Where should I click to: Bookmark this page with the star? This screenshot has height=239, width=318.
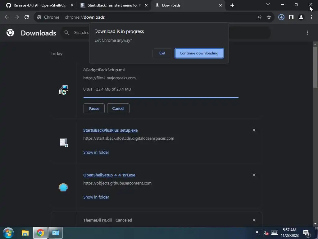[269, 17]
